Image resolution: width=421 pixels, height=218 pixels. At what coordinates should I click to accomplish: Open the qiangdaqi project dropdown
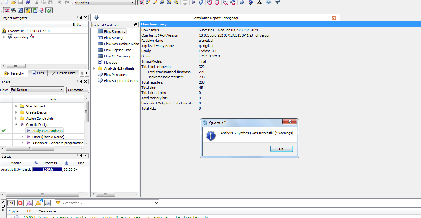pyautogui.click(x=133, y=2)
